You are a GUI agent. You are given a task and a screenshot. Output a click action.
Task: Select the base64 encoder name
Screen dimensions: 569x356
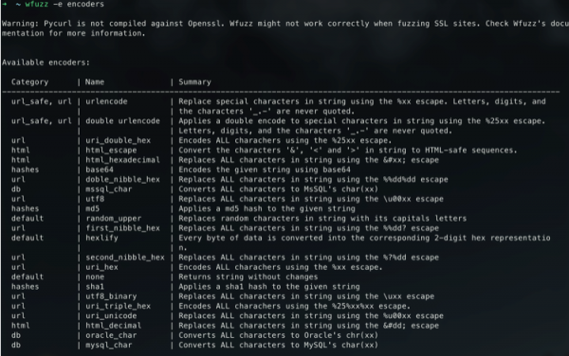click(100, 169)
